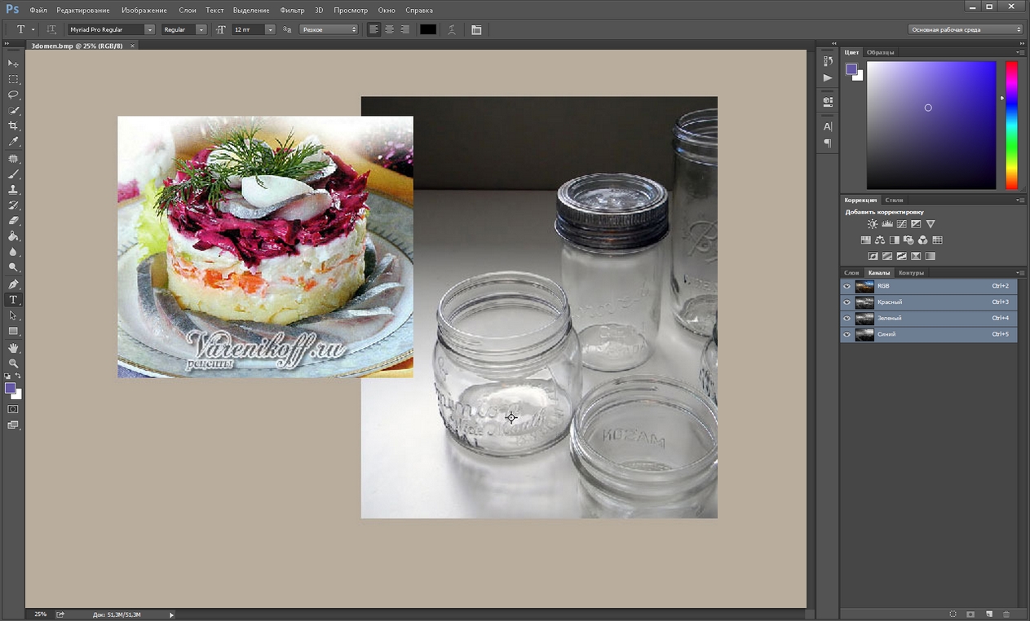Expand the font size 12 пт dropdown
Image resolution: width=1030 pixels, height=621 pixels.
pos(270,29)
